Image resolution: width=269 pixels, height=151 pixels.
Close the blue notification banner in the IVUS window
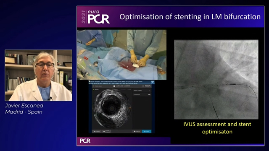(153, 82)
